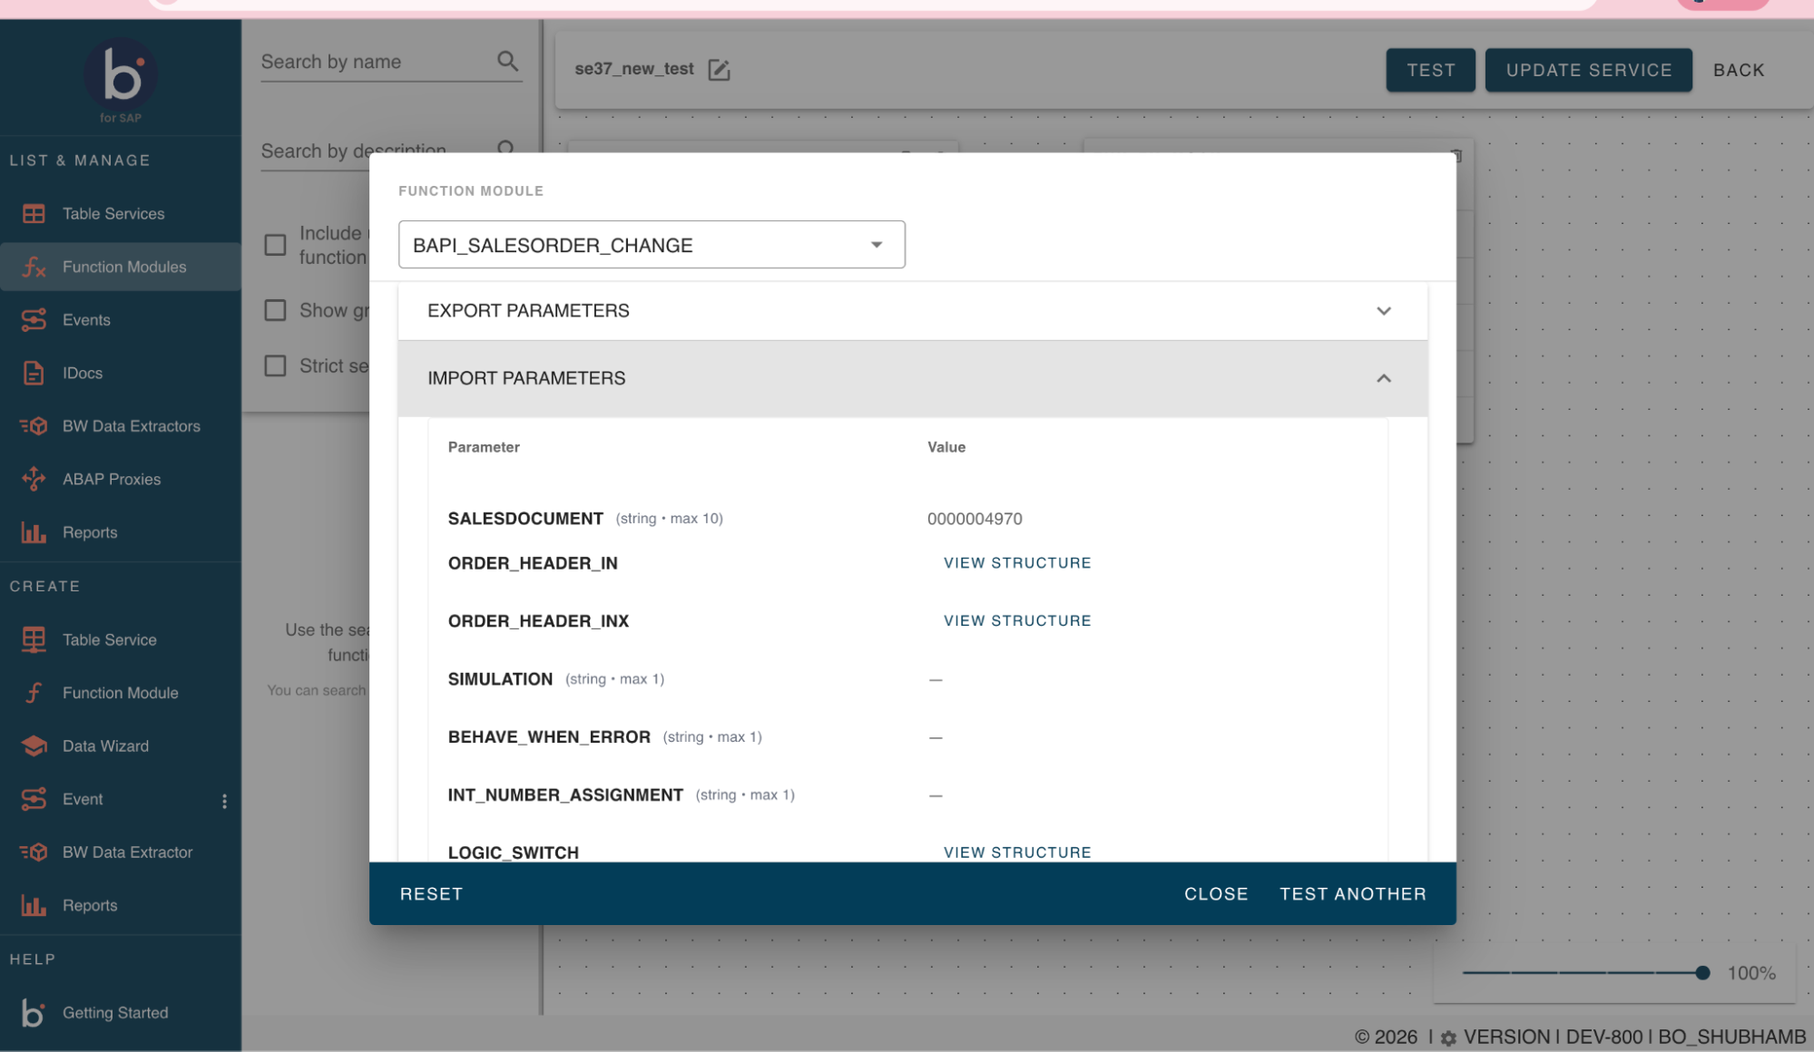Click the TEST button

coord(1431,70)
